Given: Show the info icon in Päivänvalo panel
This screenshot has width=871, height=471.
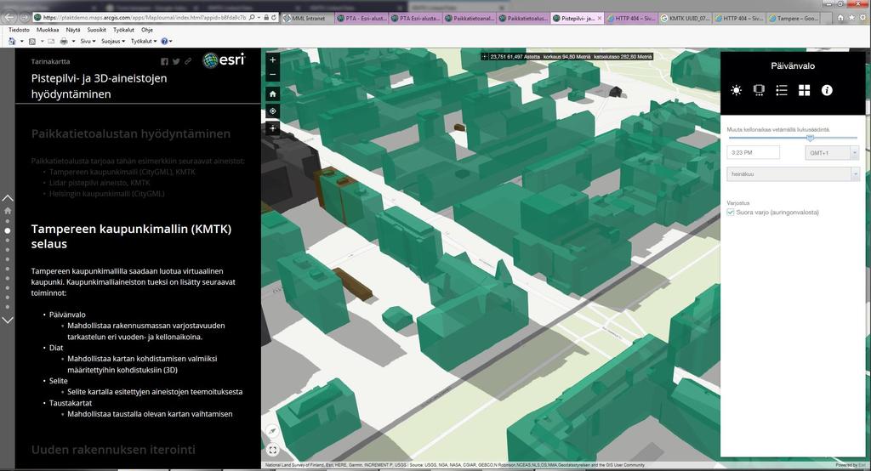Looking at the screenshot, I should (827, 90).
